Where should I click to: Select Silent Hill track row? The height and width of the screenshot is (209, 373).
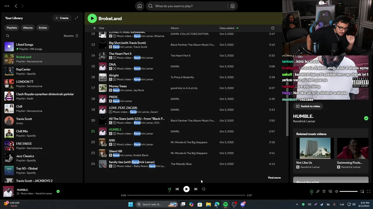click(186, 153)
